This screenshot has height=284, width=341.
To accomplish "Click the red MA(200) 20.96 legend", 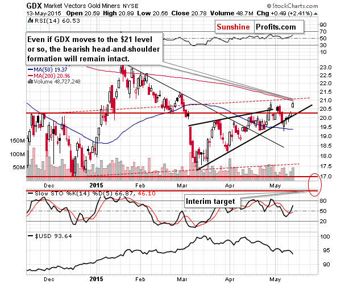I will point(49,76).
